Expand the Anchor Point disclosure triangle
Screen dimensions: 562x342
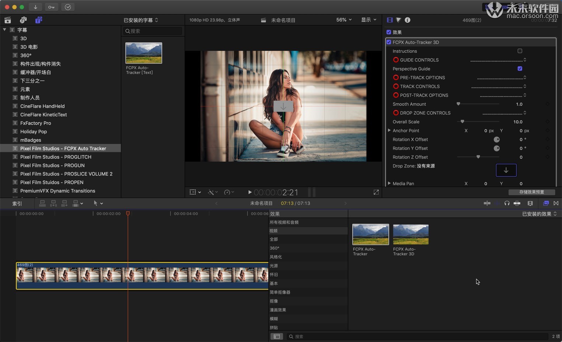pos(389,131)
